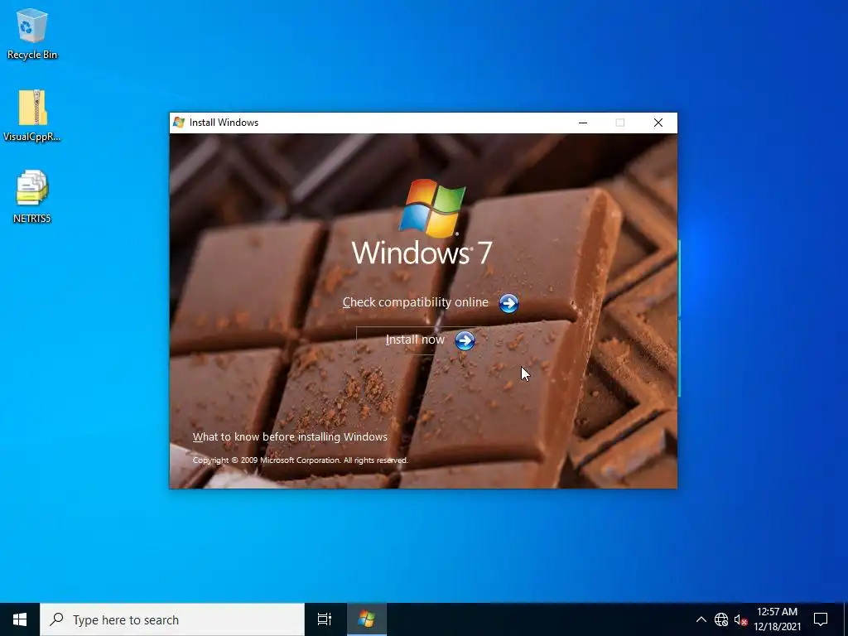The height and width of the screenshot is (636, 848).
Task: Minimize the Install Windows window
Action: click(583, 123)
